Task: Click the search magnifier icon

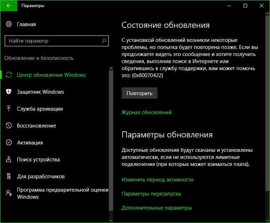Action: 104,41
